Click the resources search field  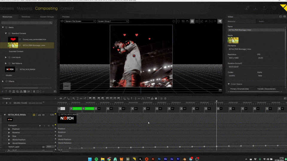27,23
